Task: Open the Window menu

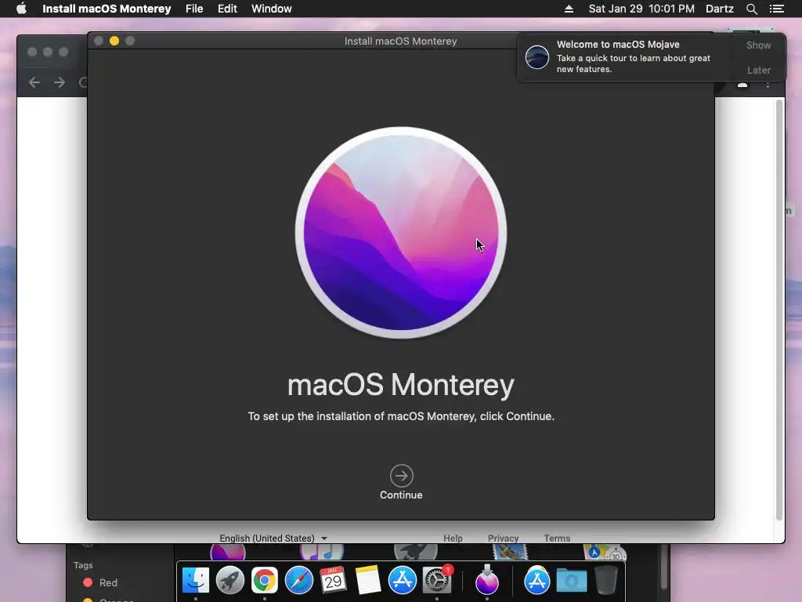Action: tap(272, 9)
